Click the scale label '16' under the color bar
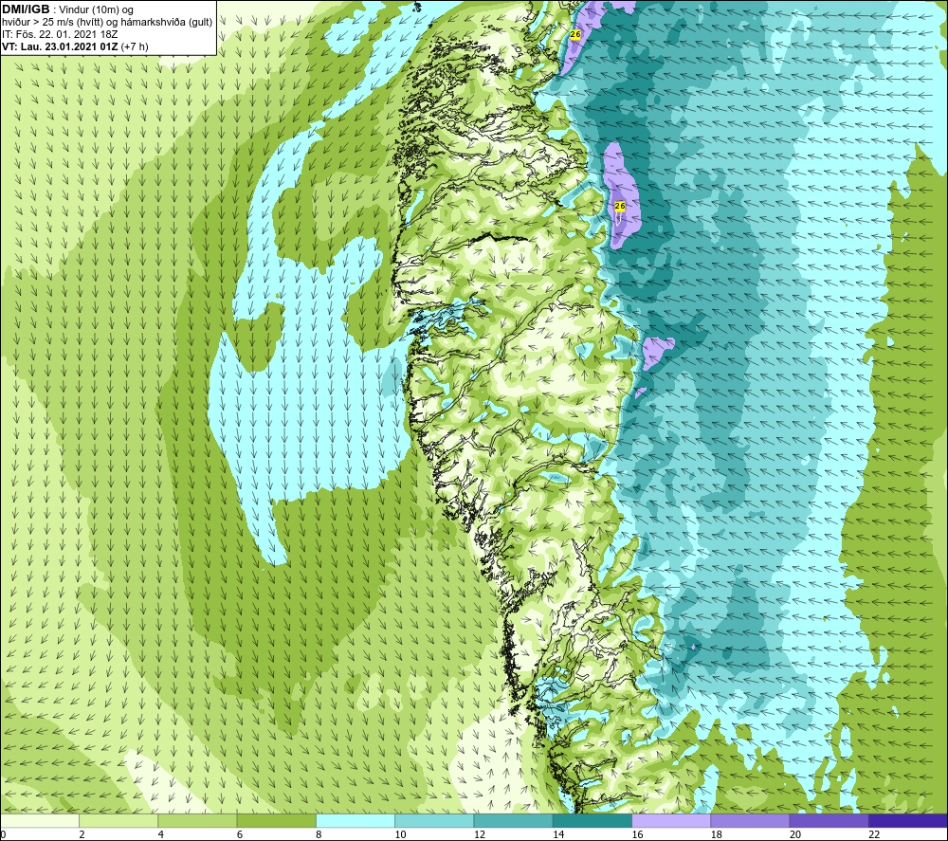The height and width of the screenshot is (841, 948). pyautogui.click(x=637, y=834)
